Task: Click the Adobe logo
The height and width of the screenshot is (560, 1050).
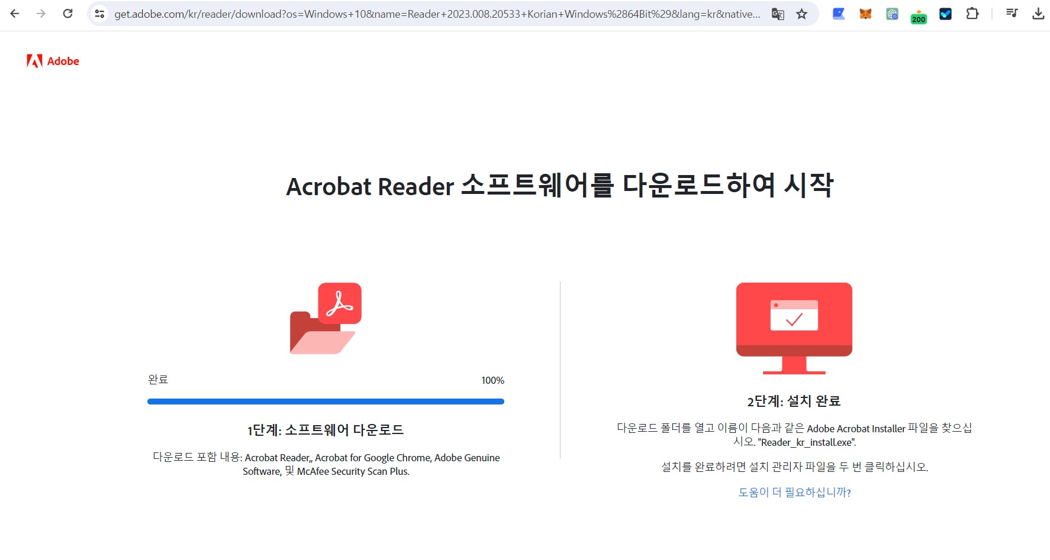Action: (x=53, y=61)
